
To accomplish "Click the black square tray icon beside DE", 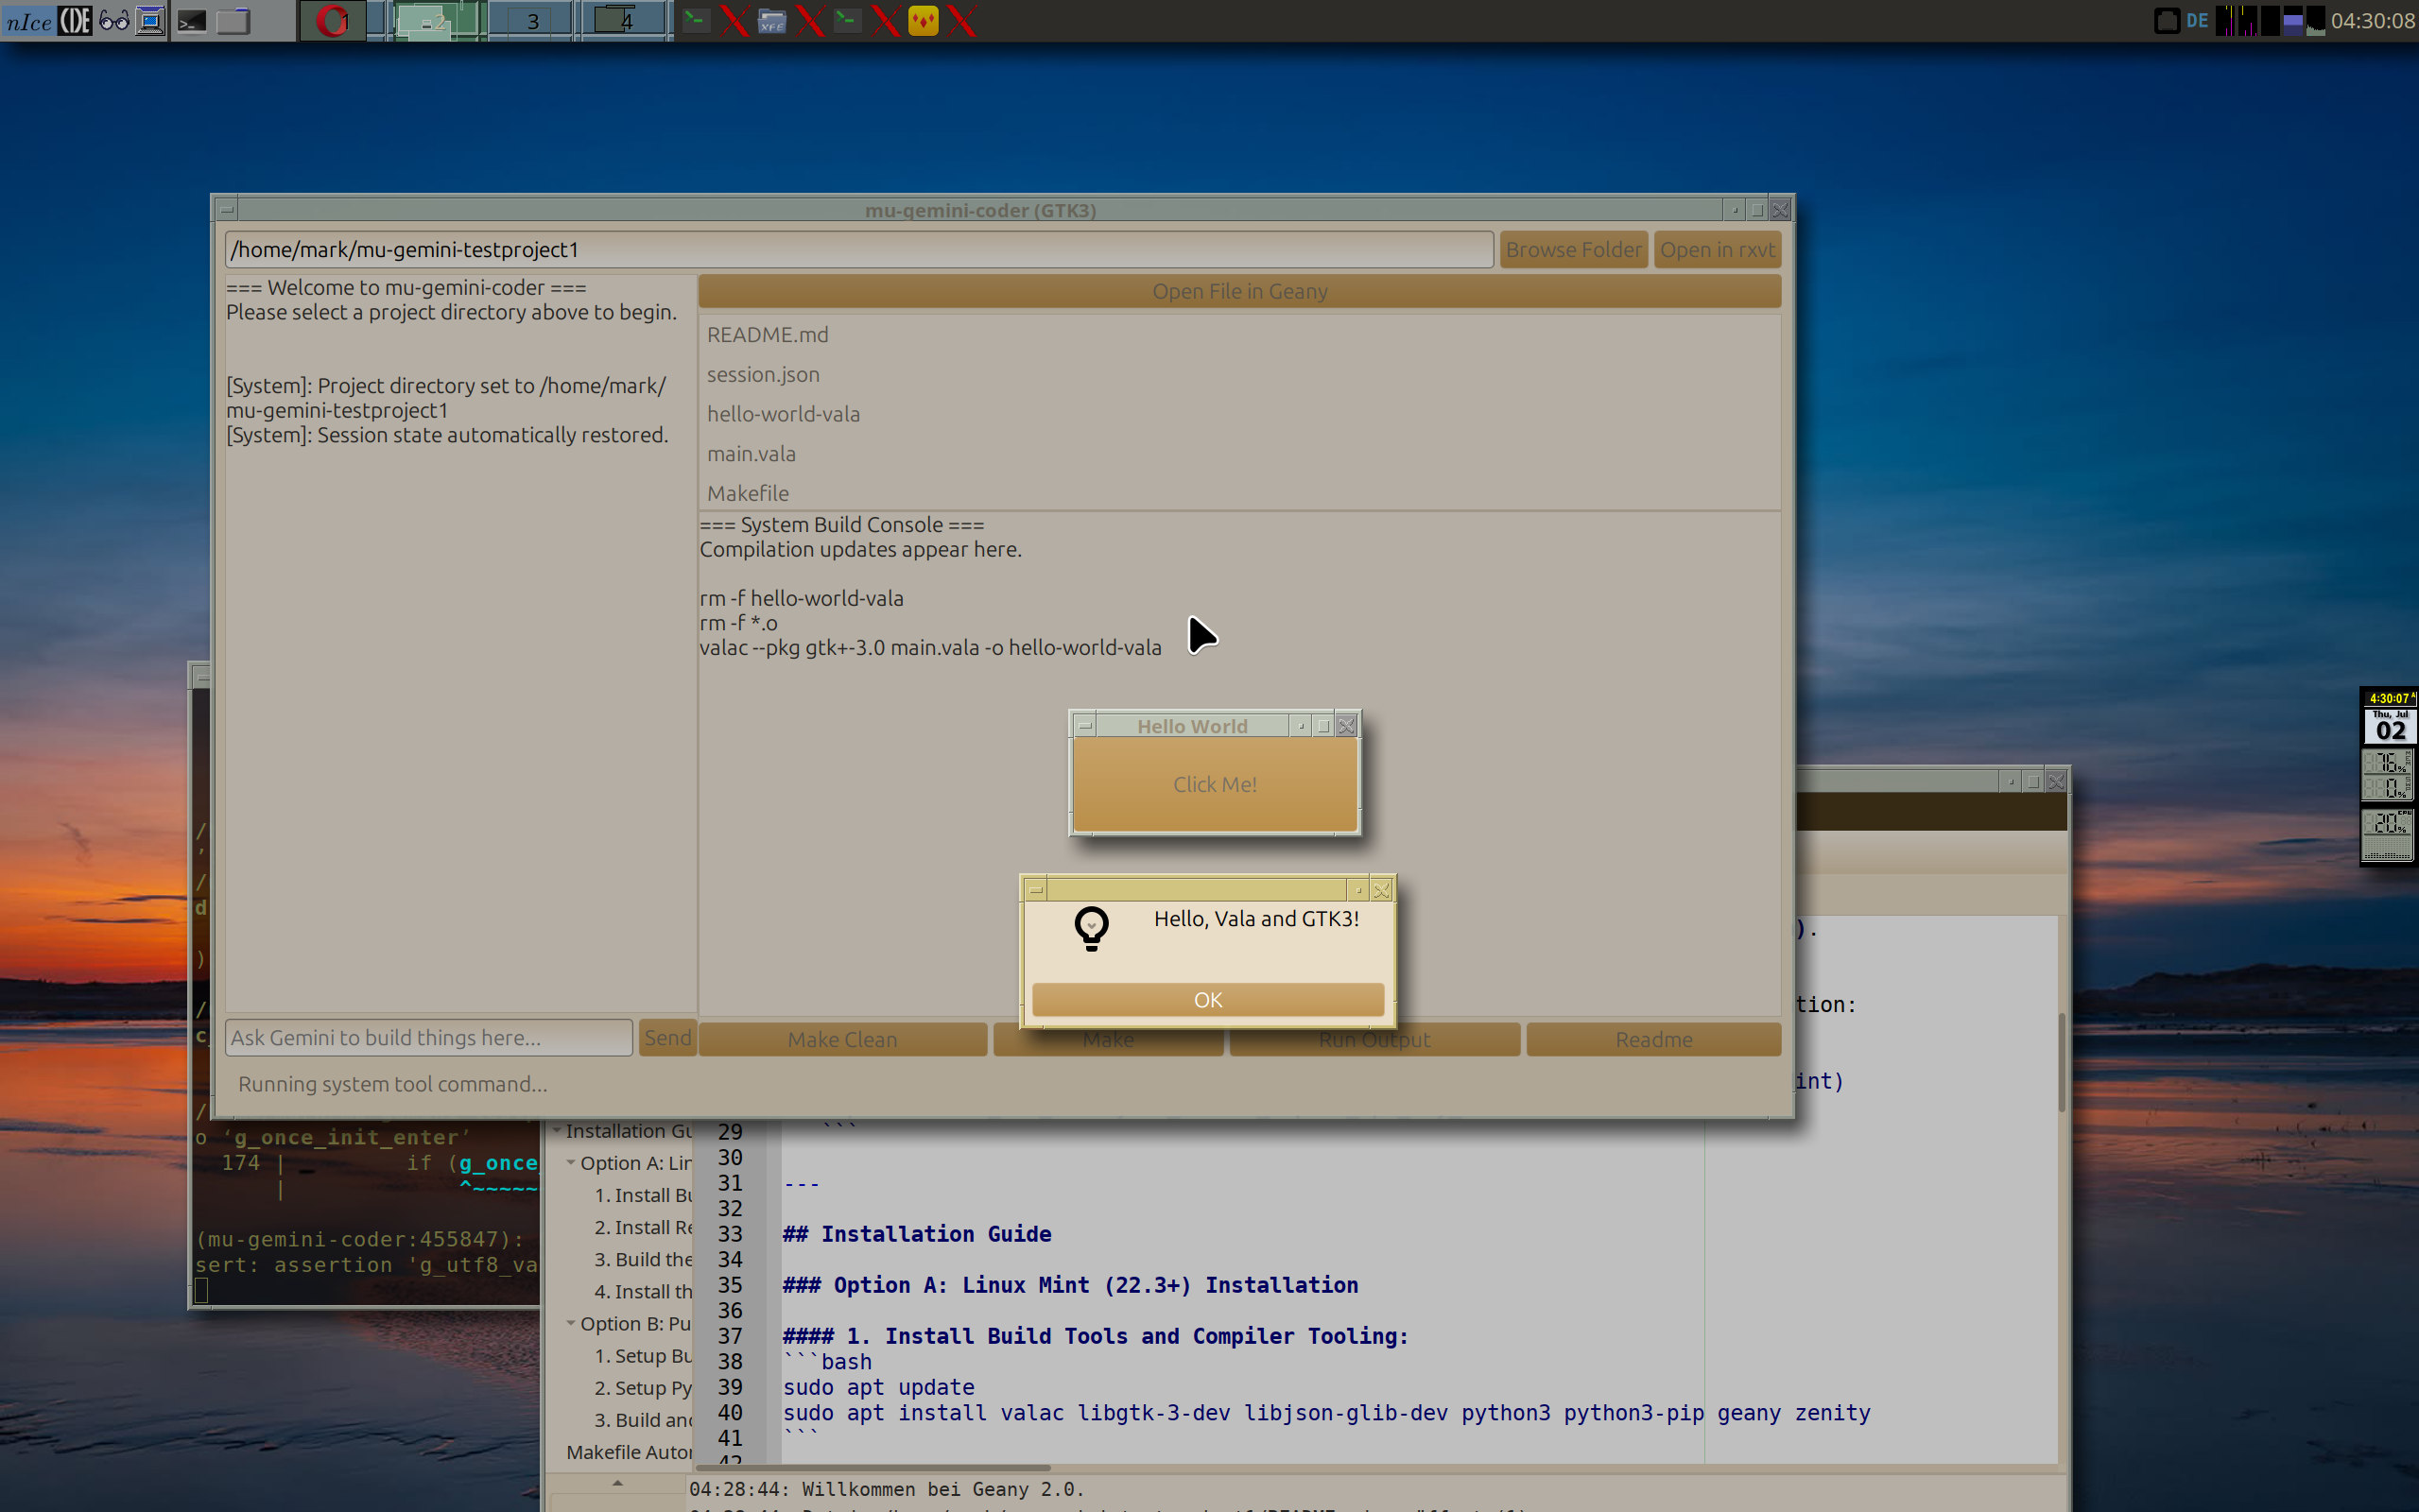I will tap(2166, 21).
